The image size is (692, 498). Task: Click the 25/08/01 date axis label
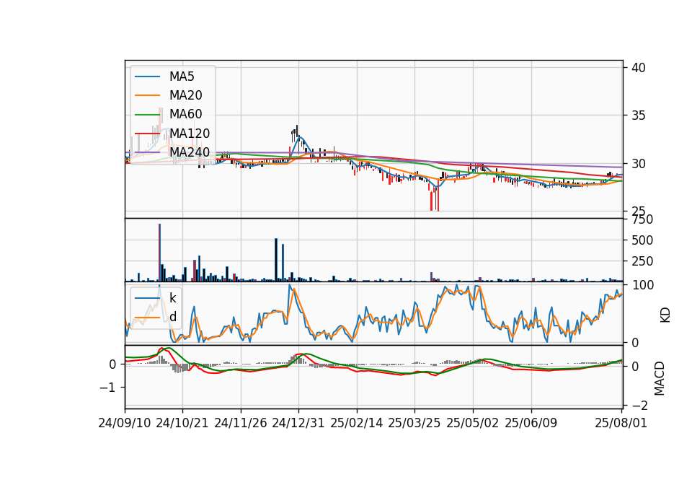pos(621,423)
